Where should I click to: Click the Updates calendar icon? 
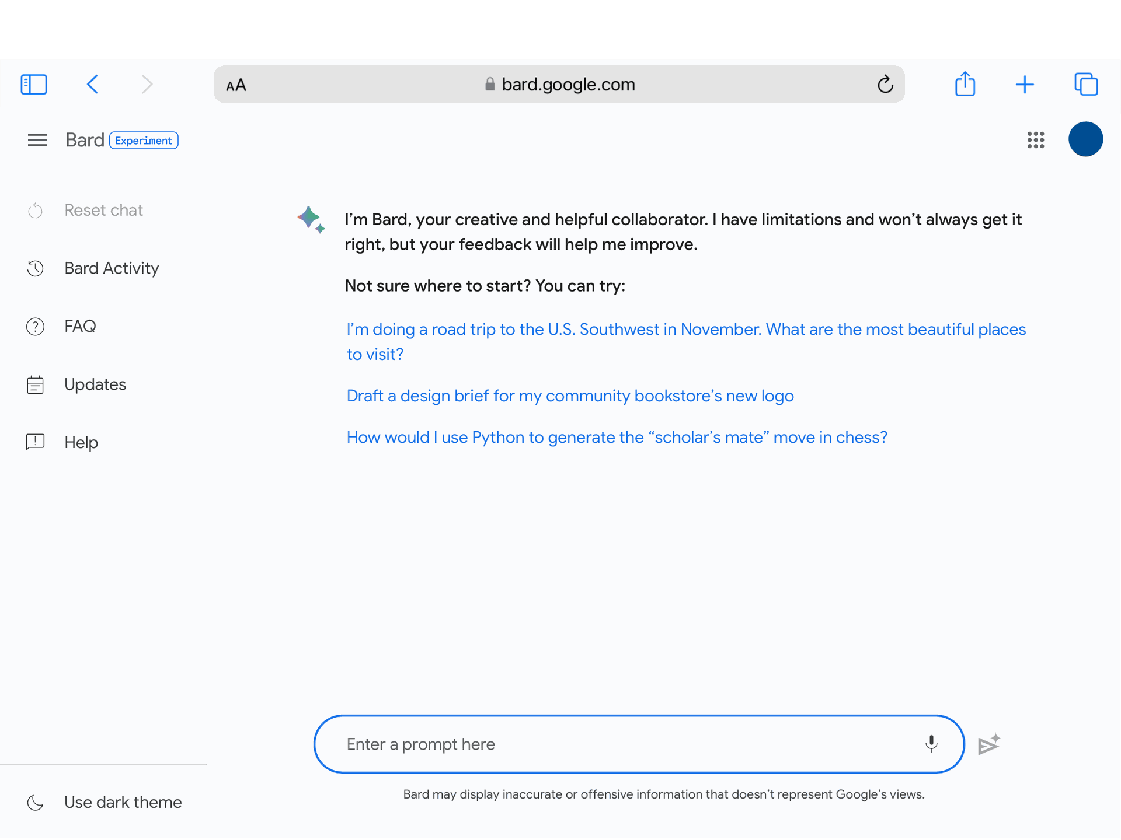point(35,384)
